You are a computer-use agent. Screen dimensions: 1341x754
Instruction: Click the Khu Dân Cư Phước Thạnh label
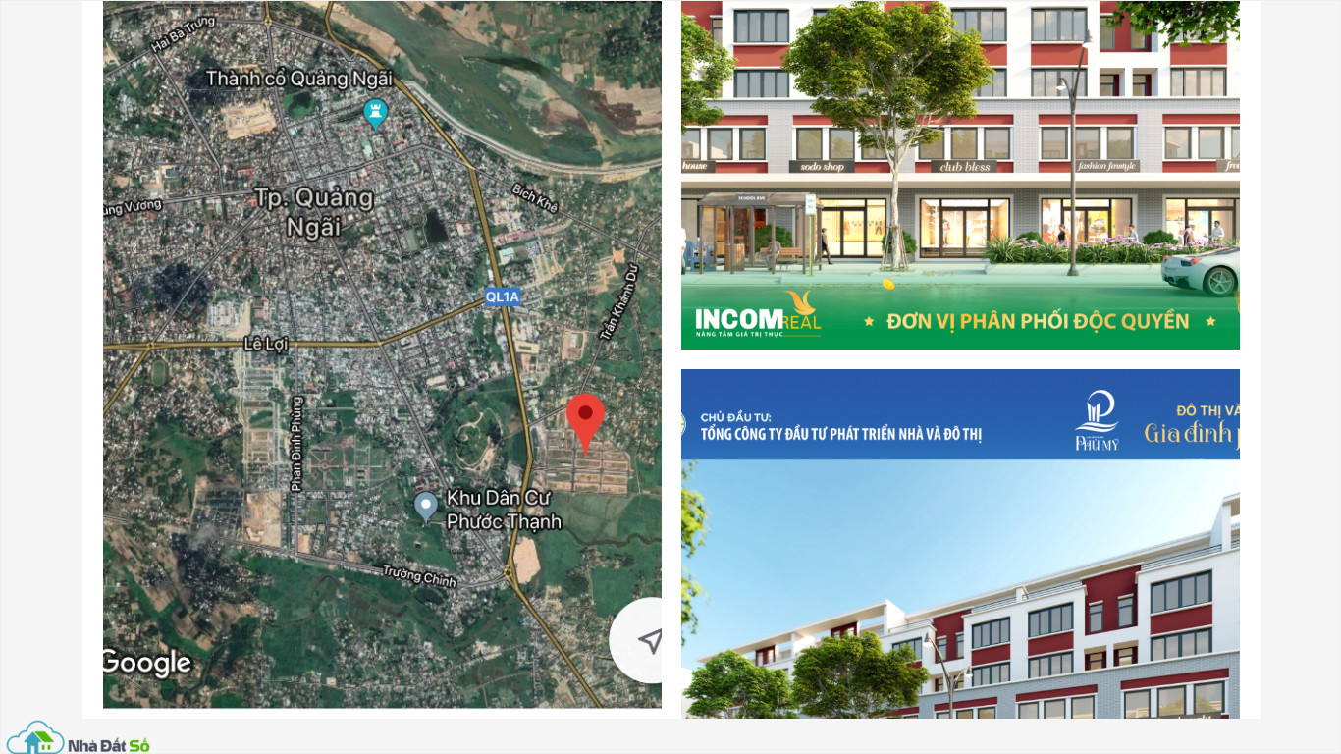click(505, 509)
